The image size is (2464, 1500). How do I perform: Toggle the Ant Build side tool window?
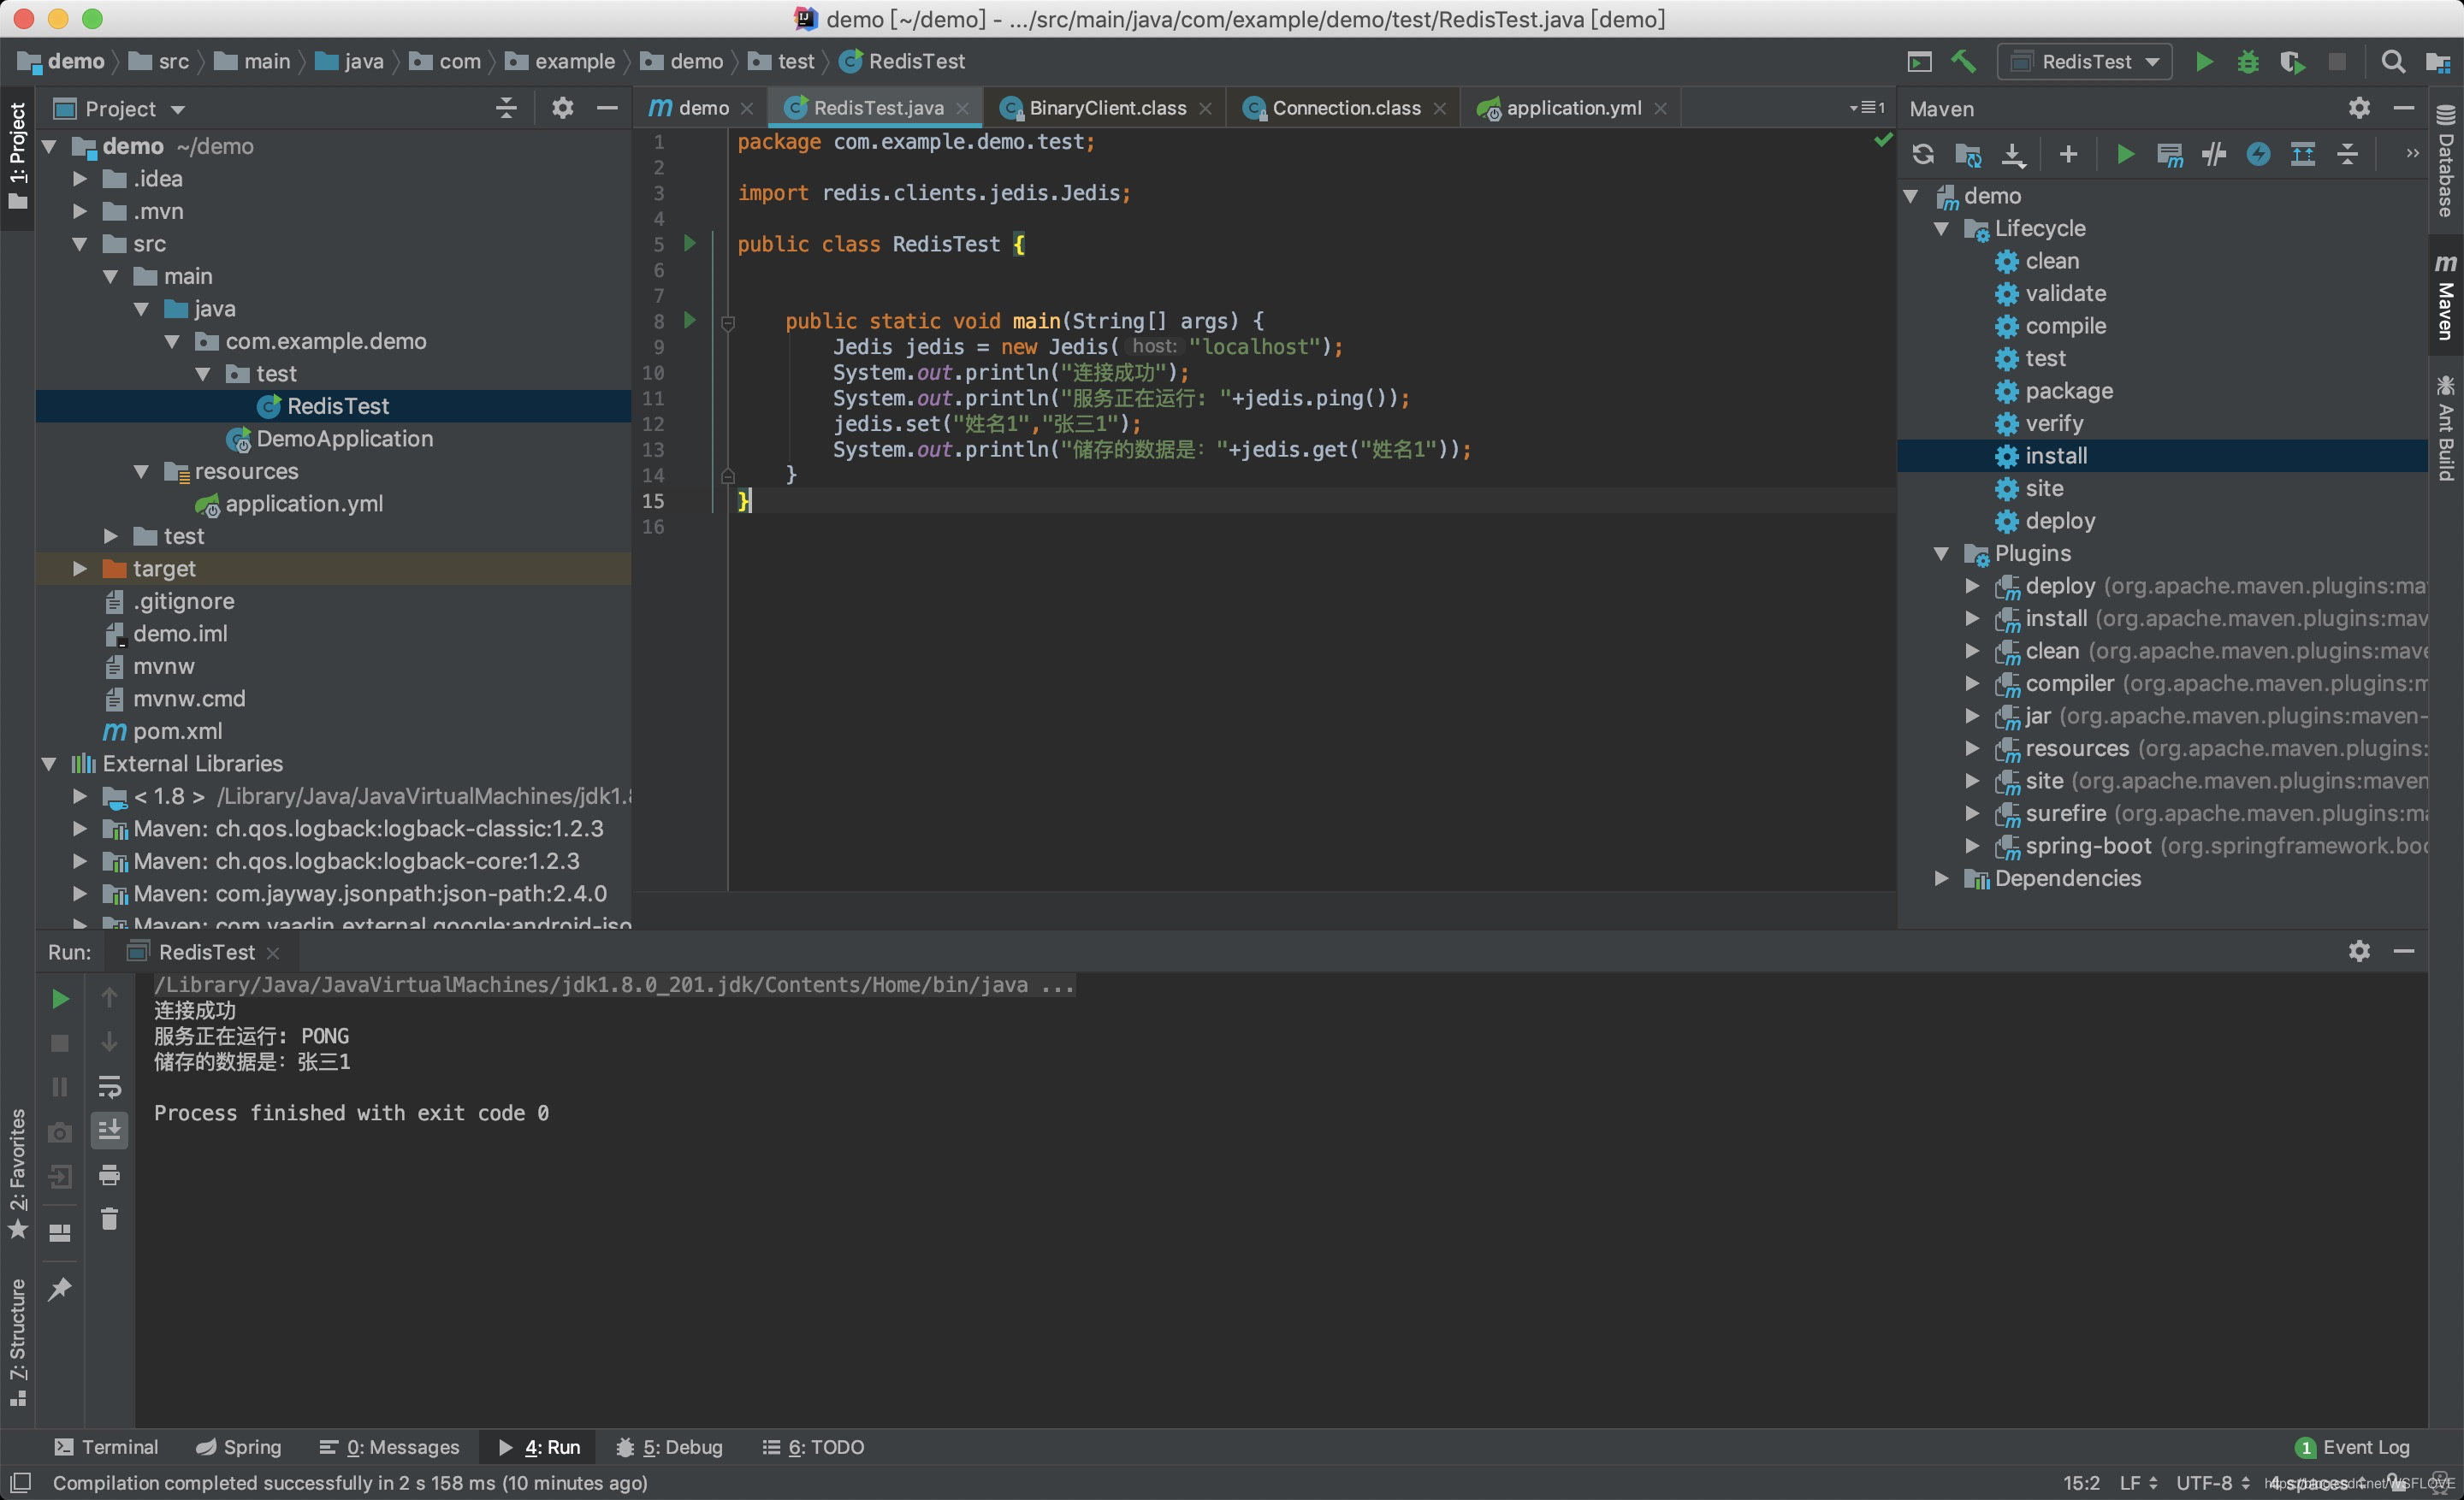point(2446,428)
